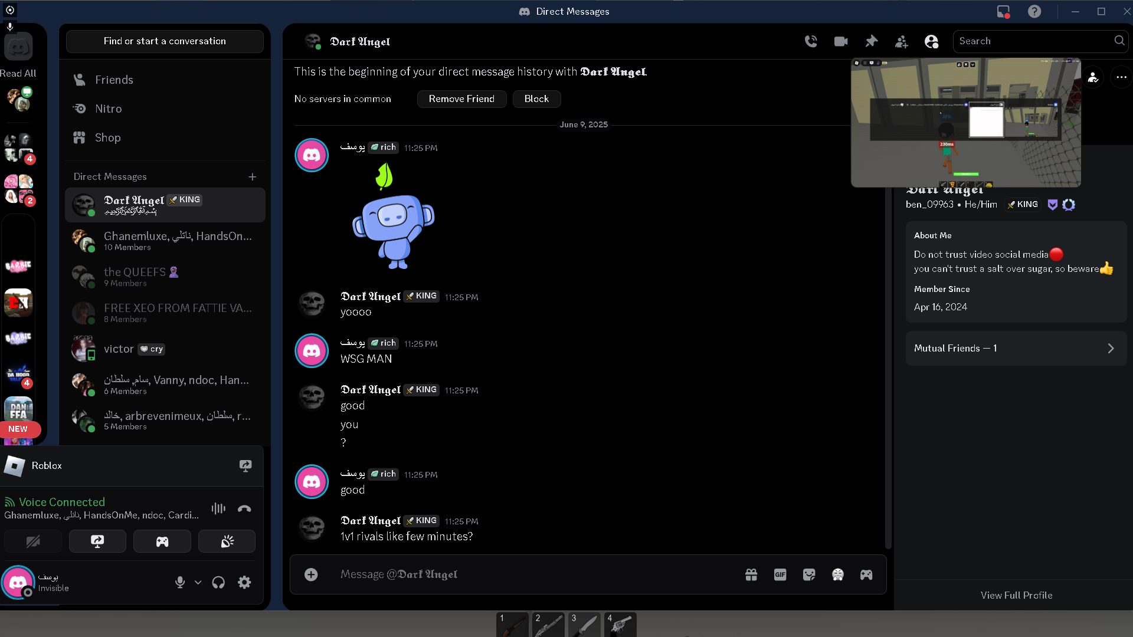Image resolution: width=1133 pixels, height=637 pixels.
Task: Expand Mutual Friends list
Action: coord(1016,349)
